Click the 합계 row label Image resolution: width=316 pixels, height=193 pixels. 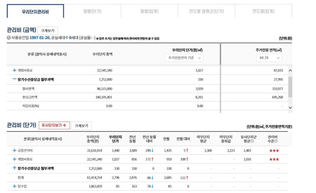tap(20, 178)
